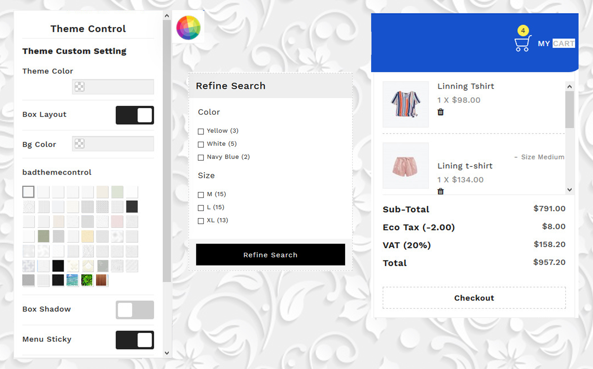593x369 pixels.
Task: Click the pink shorts product thumbnail
Action: [x=406, y=165]
